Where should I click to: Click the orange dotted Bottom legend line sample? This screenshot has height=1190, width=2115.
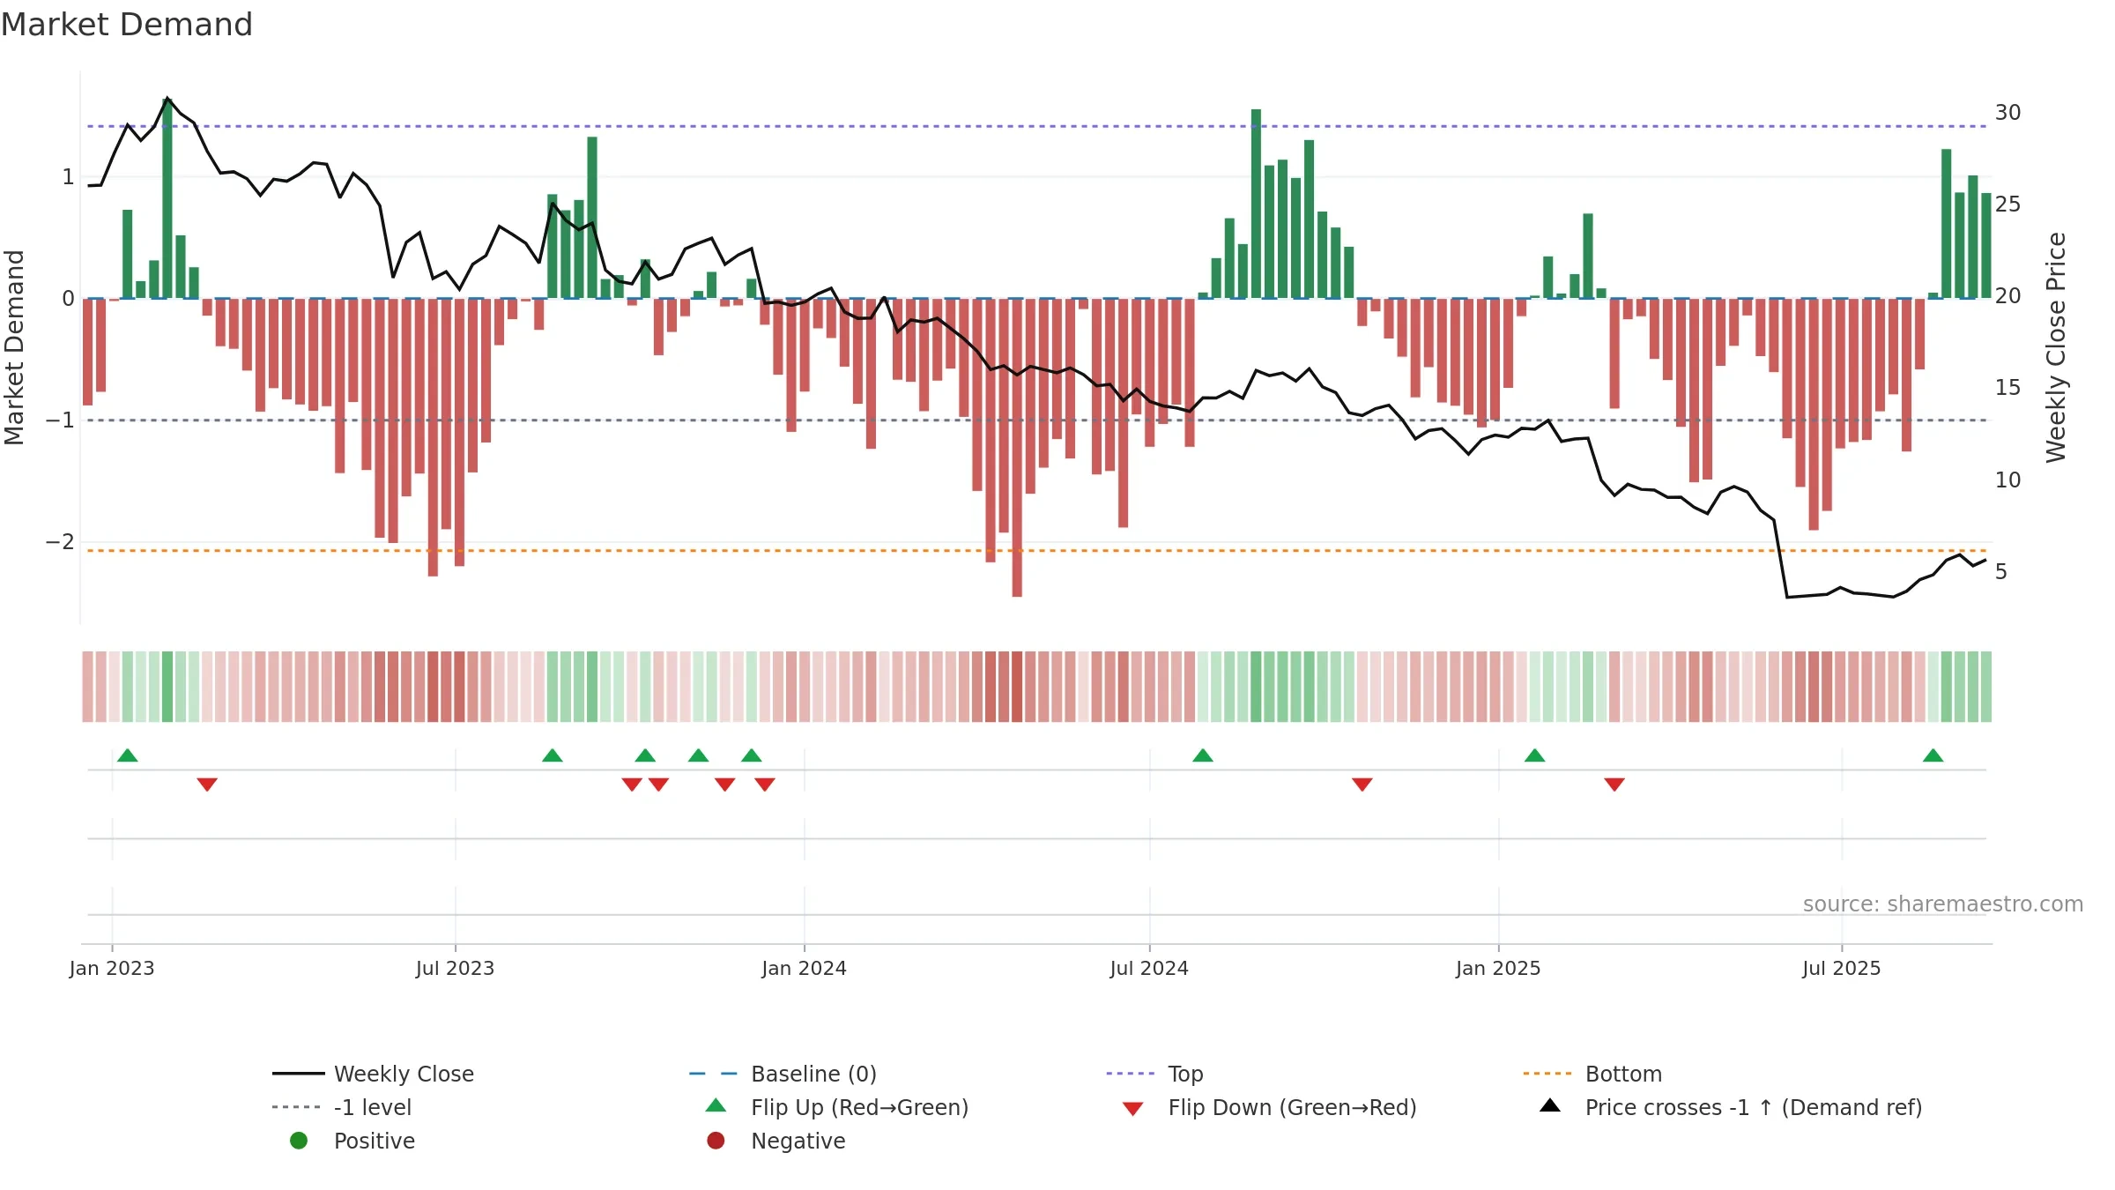click(1547, 1074)
